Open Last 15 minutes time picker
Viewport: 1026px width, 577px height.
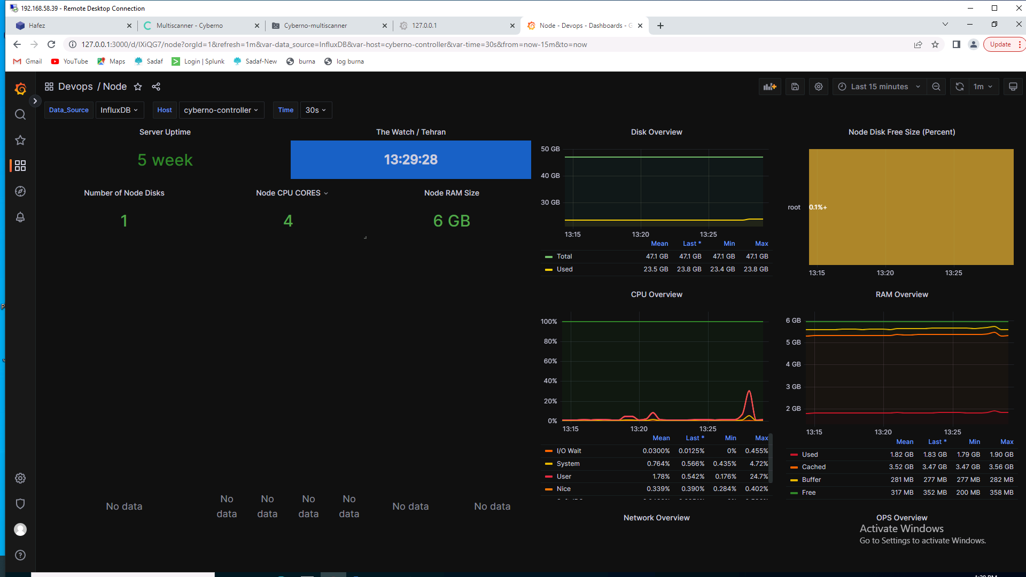(879, 87)
